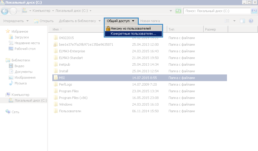Viewport: 258px width, 151px height.
Task: Click the Видео filmstrip icon
Action: 11,66
